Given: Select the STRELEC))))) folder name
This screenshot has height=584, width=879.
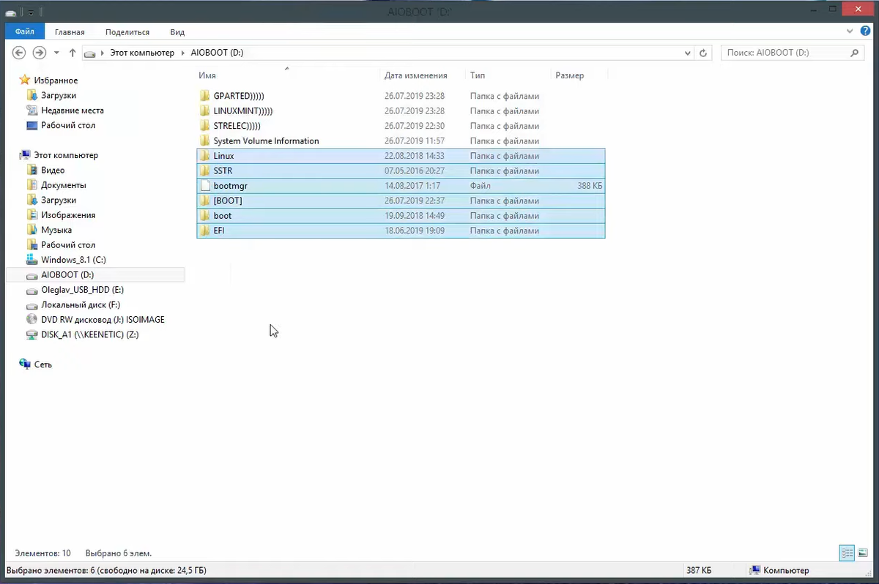Looking at the screenshot, I should point(237,126).
